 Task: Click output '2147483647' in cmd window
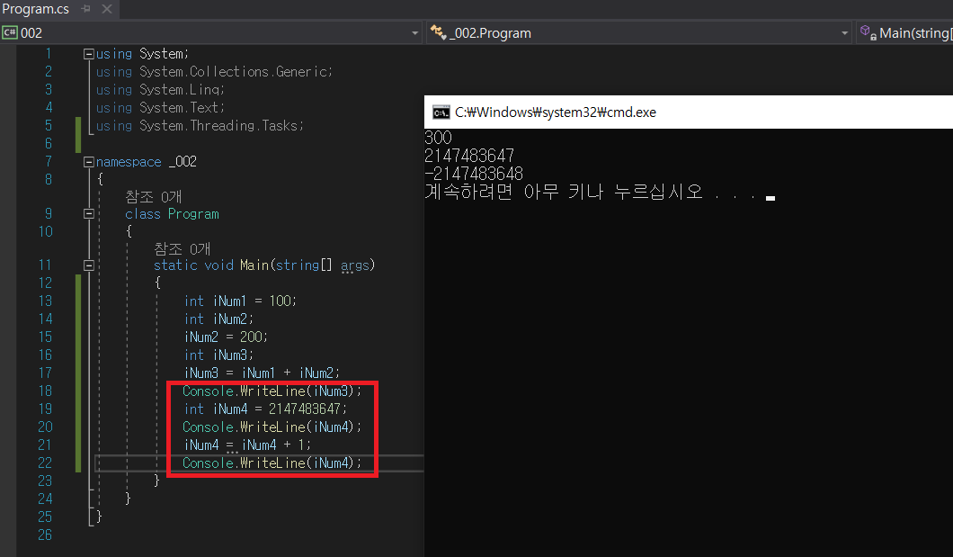pyautogui.click(x=469, y=156)
